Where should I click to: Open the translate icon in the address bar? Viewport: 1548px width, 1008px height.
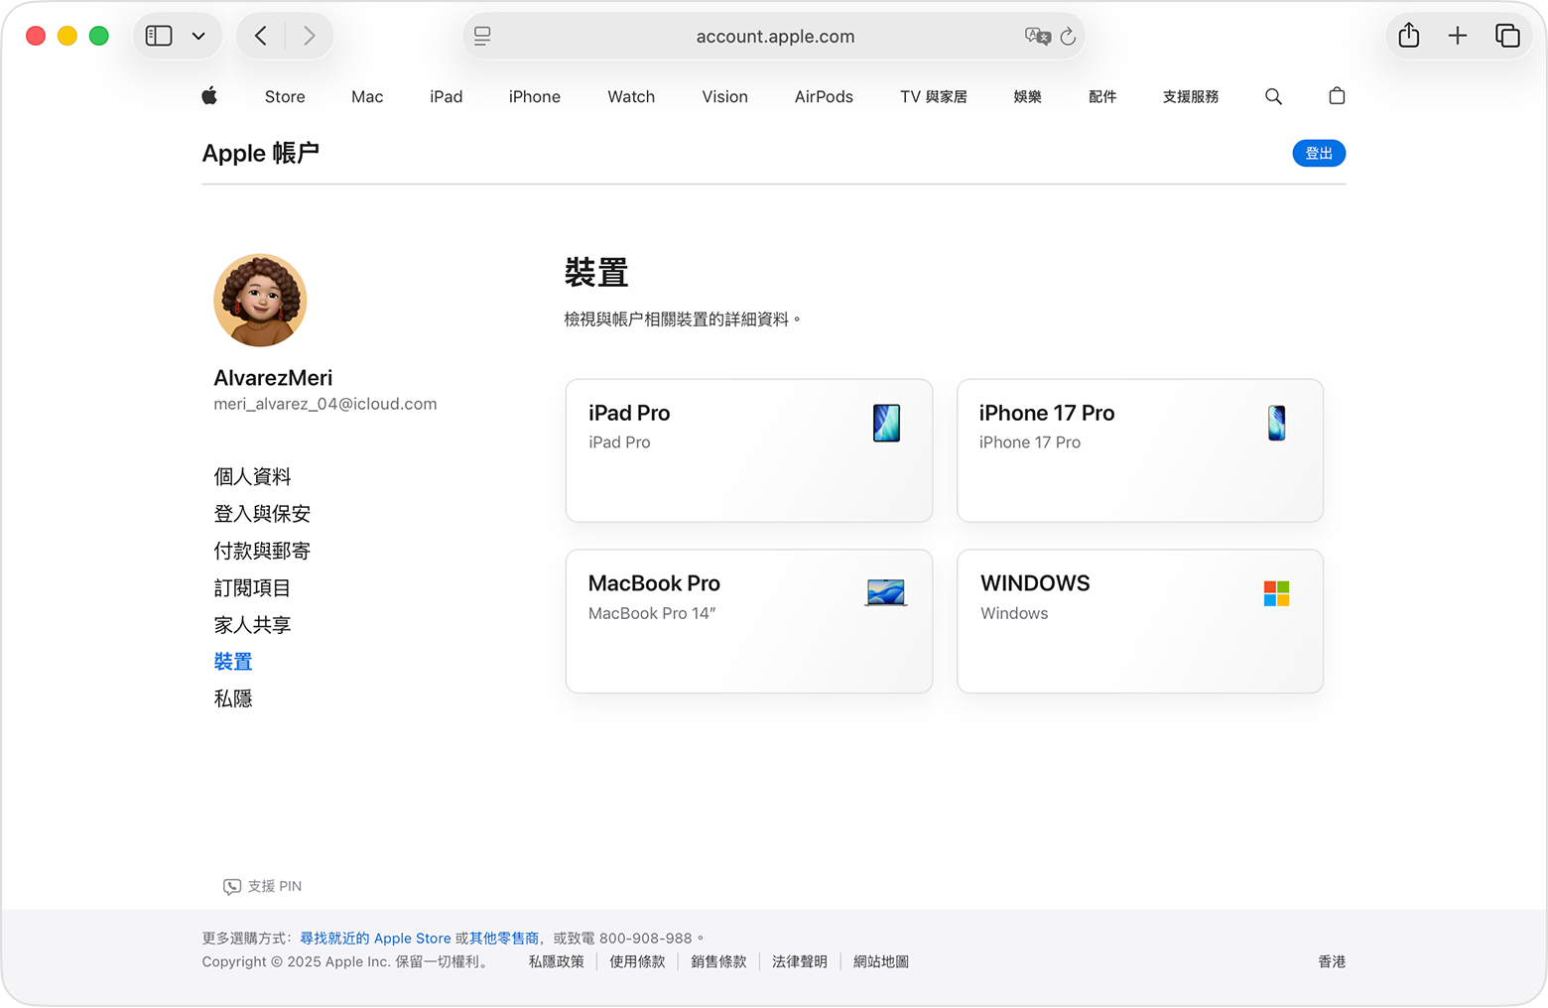(x=1038, y=36)
